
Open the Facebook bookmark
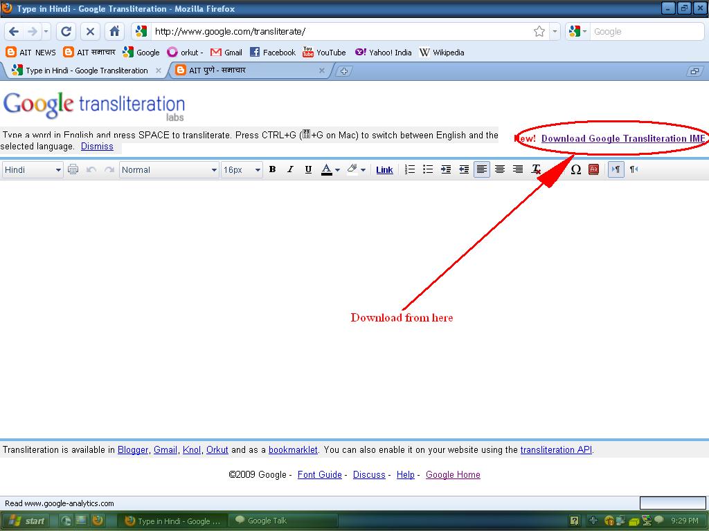click(x=273, y=53)
